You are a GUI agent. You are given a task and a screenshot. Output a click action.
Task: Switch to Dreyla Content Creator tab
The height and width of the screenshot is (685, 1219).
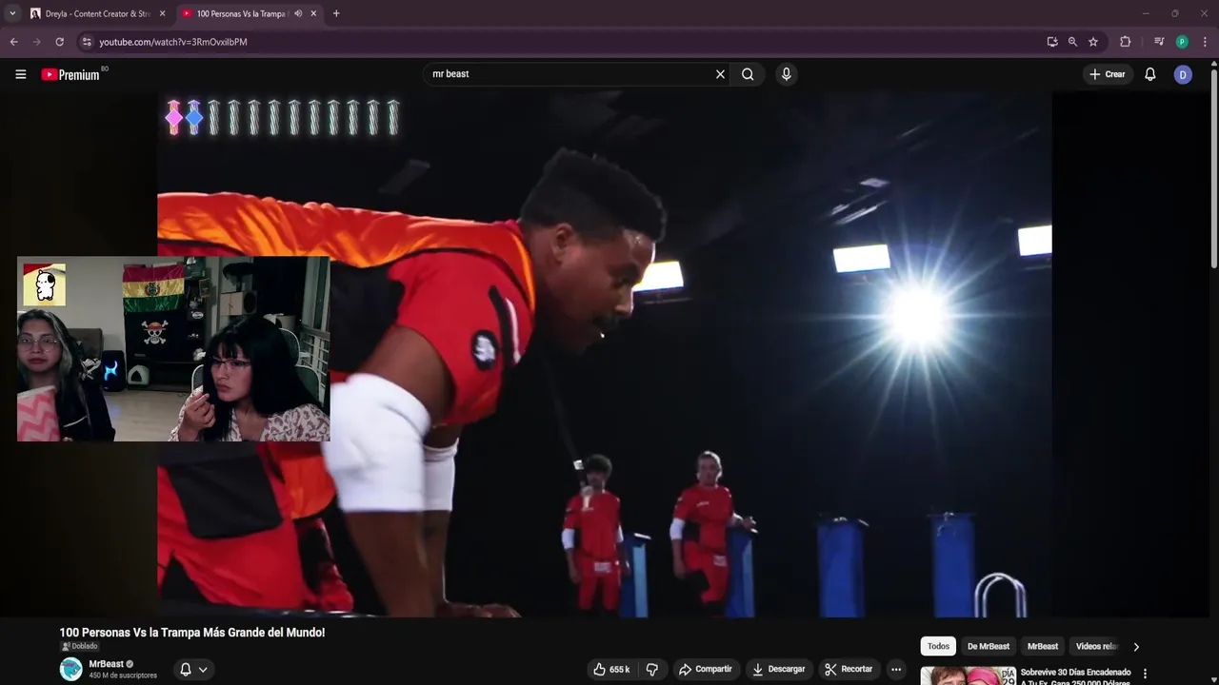click(x=97, y=13)
